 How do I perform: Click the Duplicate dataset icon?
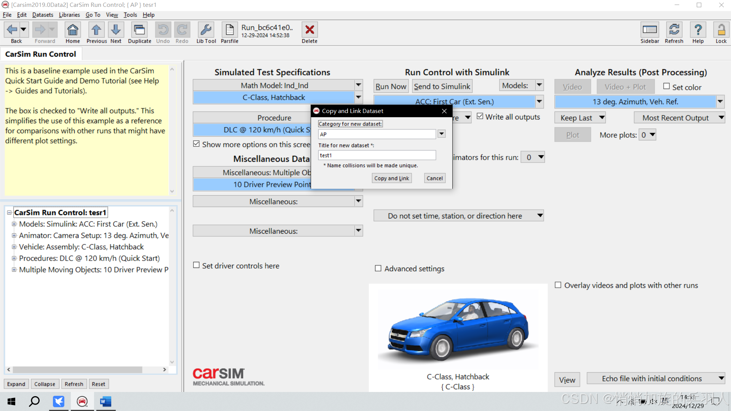(139, 30)
